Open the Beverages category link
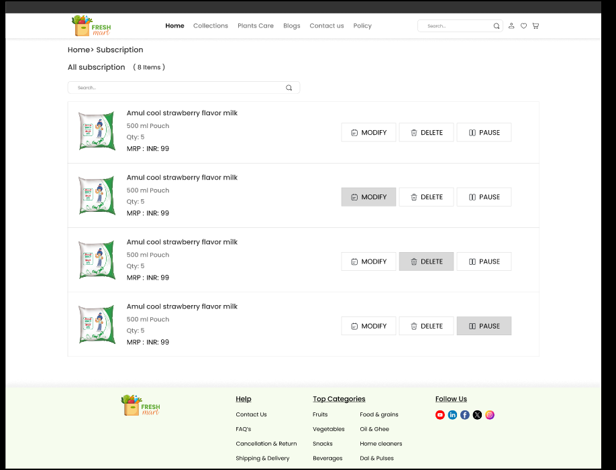The width and height of the screenshot is (616, 470). coord(327,458)
